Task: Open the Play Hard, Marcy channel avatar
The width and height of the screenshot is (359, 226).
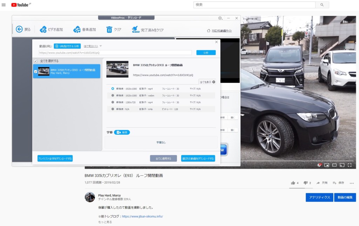Action: pos(90,197)
